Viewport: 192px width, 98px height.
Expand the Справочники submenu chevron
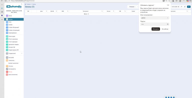point(22,53)
